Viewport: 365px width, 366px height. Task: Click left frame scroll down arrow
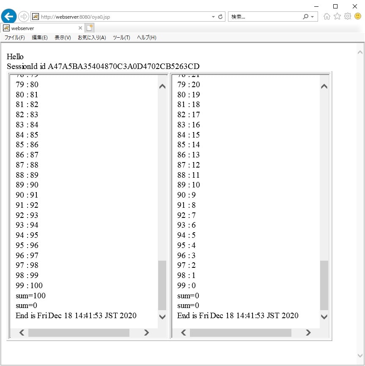click(162, 317)
